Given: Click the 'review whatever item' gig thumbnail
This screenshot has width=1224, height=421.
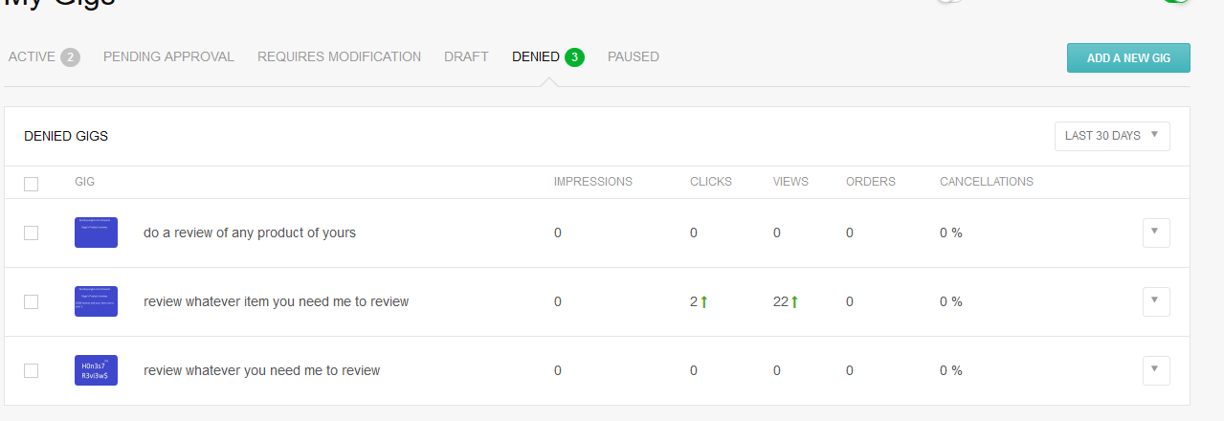Looking at the screenshot, I should 96,301.
